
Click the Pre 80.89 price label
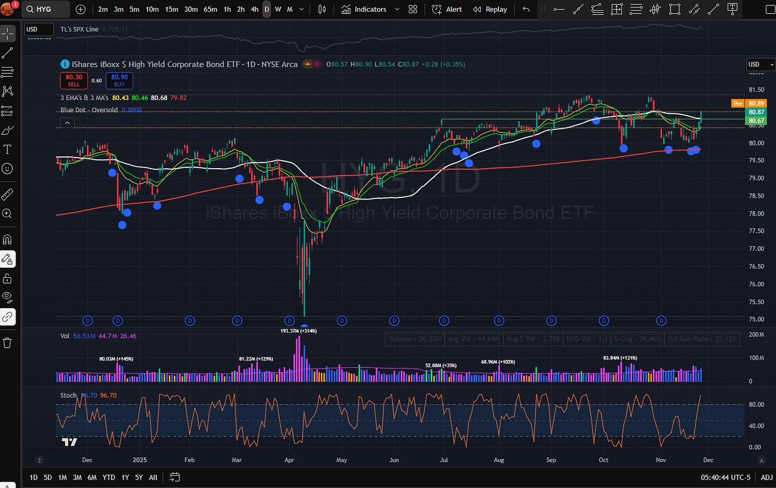(x=749, y=103)
